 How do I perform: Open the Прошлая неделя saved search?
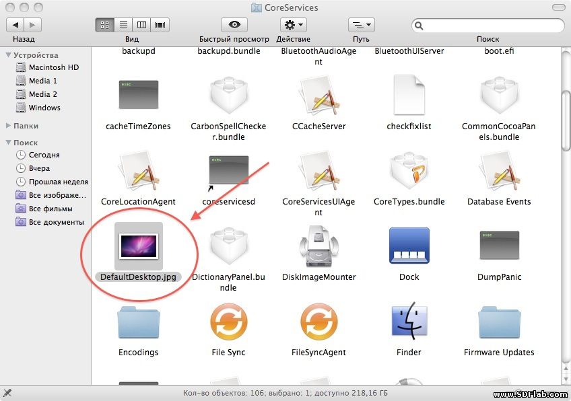[52, 182]
